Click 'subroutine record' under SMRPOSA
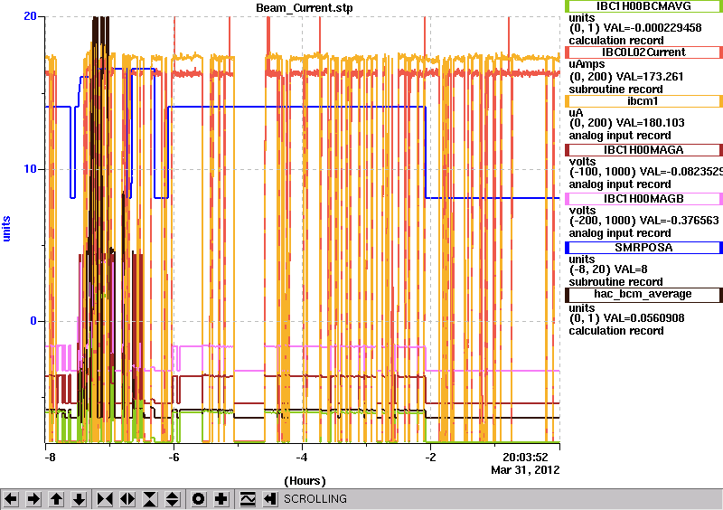 coord(616,282)
